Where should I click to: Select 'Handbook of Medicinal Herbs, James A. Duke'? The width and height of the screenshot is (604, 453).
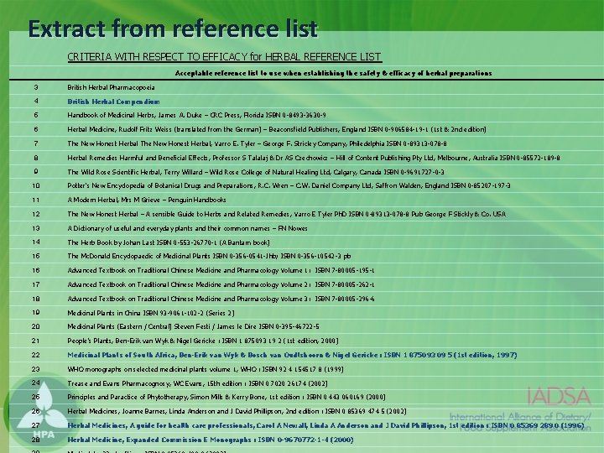196,115
